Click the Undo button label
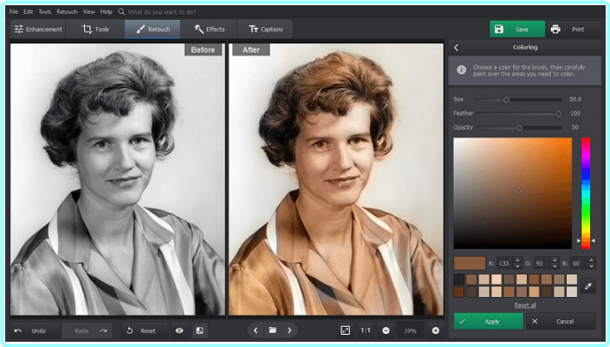The image size is (610, 347). tap(38, 331)
